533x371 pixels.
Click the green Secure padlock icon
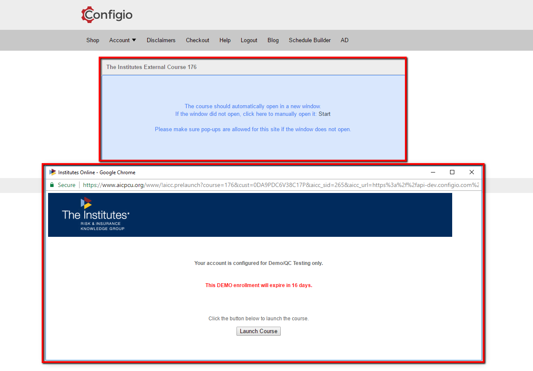52,185
